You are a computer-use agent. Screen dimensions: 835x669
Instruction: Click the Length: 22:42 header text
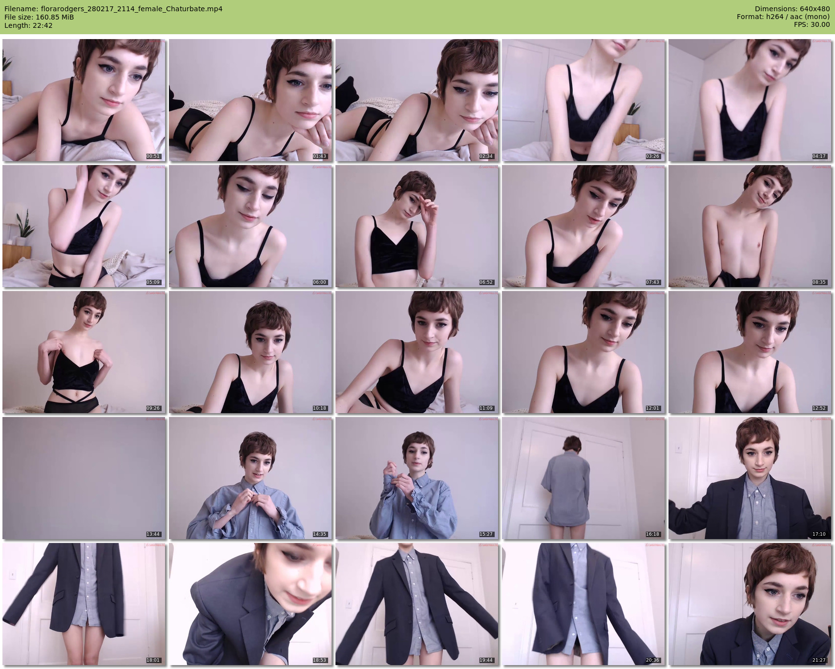coord(28,25)
